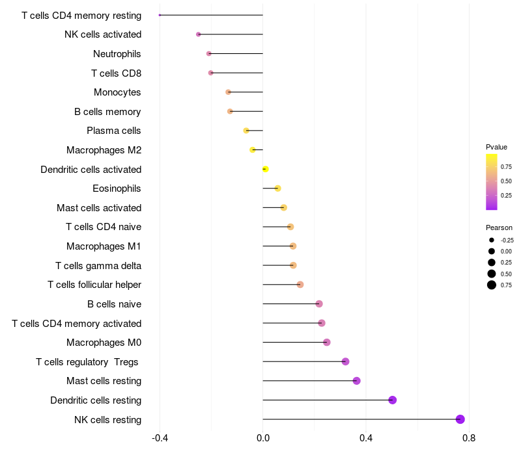Click the B cells naive data point
The image size is (521, 455).
pyautogui.click(x=319, y=304)
